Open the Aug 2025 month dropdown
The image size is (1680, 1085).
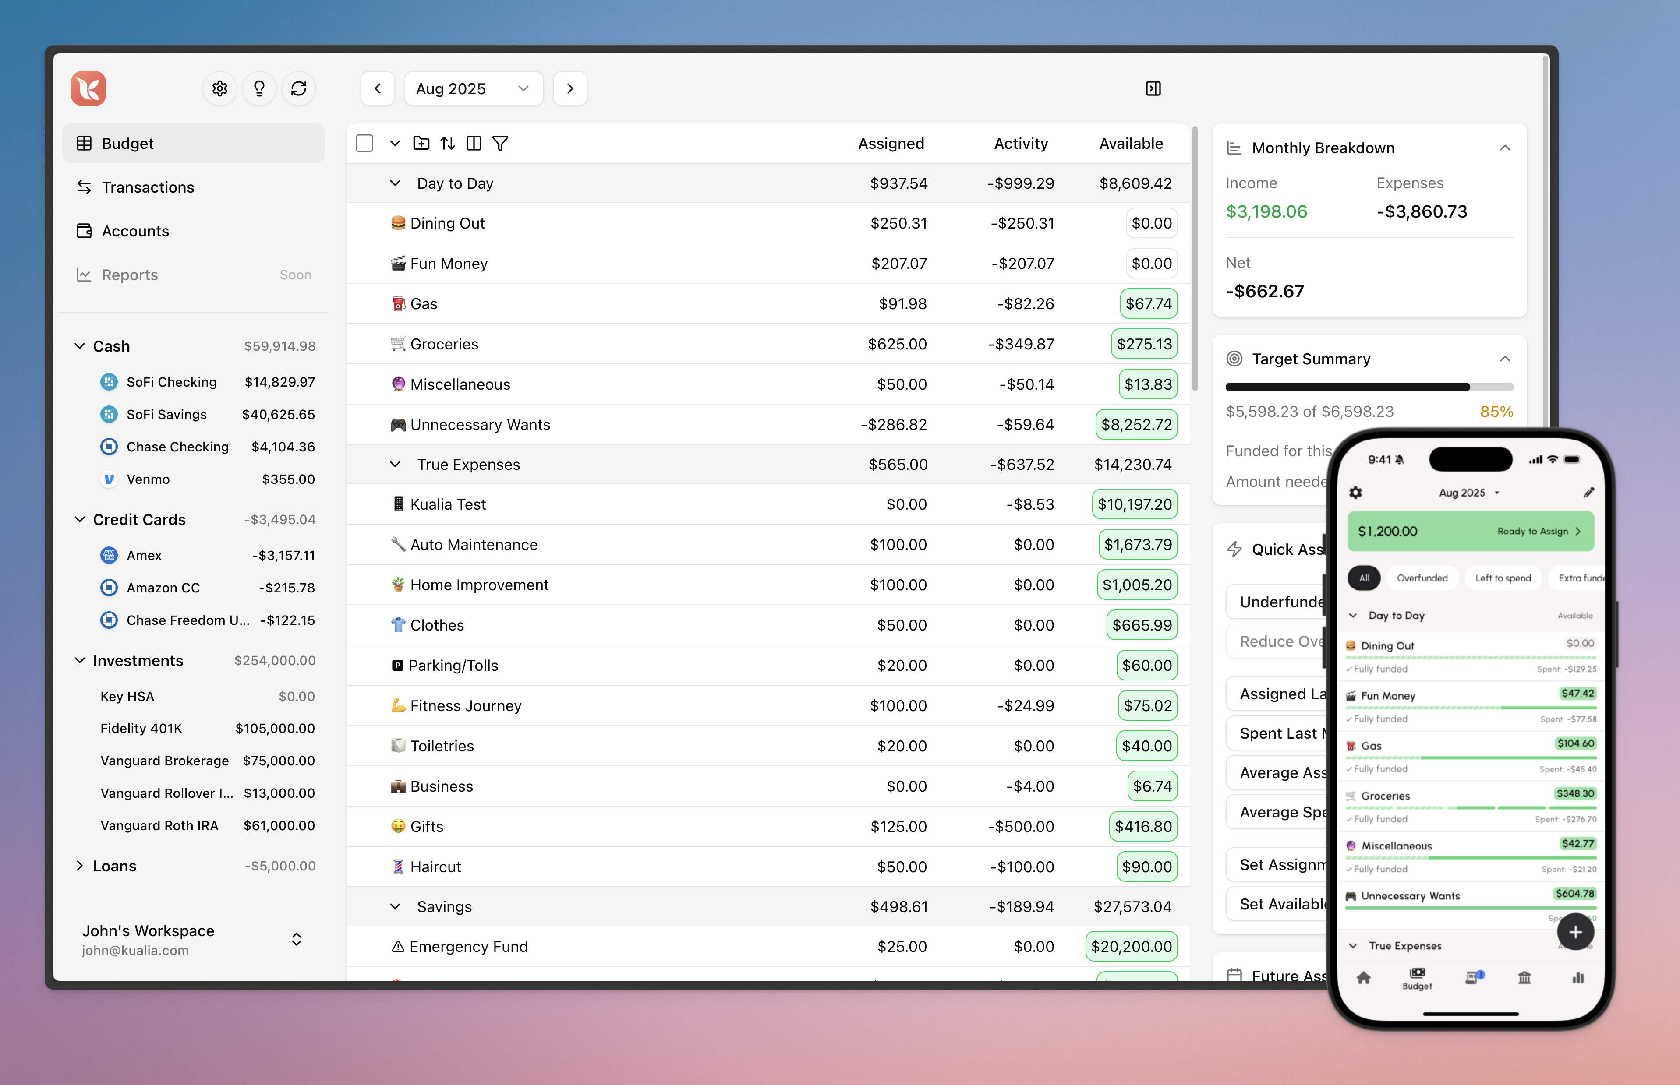tap(473, 89)
